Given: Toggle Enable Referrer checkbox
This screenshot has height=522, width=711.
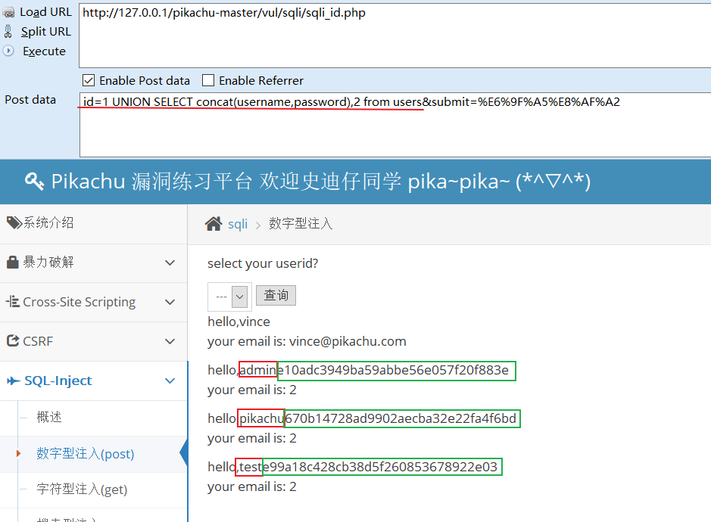Looking at the screenshot, I should (x=208, y=81).
